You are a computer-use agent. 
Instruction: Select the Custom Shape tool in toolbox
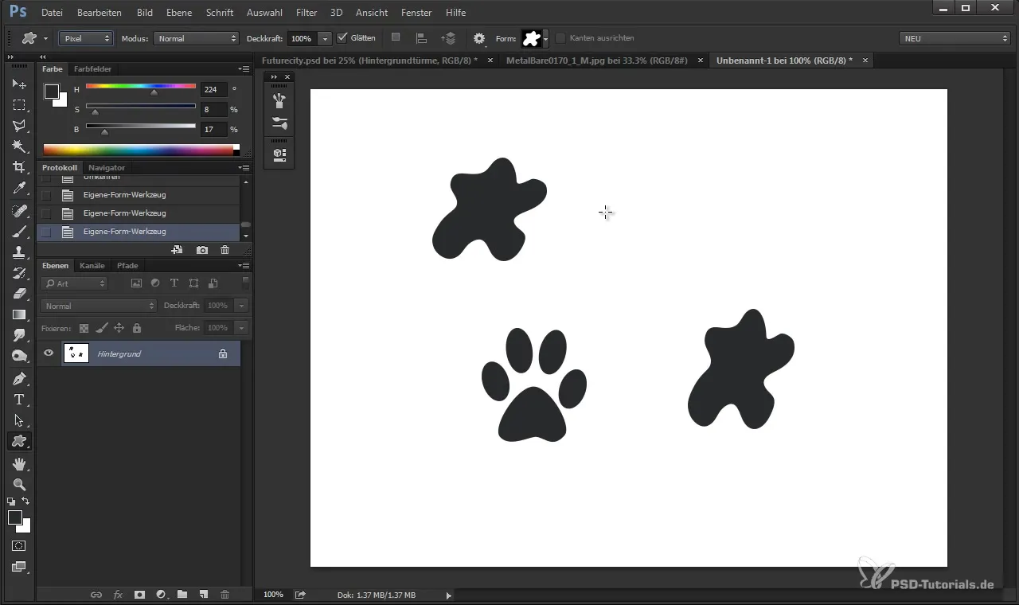point(19,441)
